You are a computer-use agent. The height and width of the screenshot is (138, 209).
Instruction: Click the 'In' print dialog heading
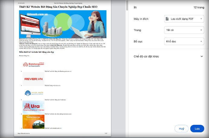point(135,7)
